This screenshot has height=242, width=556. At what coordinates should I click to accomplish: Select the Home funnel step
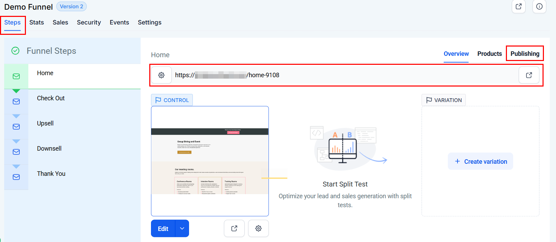point(73,76)
